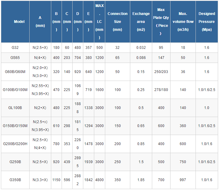Select model cell 'G100B/G100M'
219x190 pixels.
click(15, 90)
